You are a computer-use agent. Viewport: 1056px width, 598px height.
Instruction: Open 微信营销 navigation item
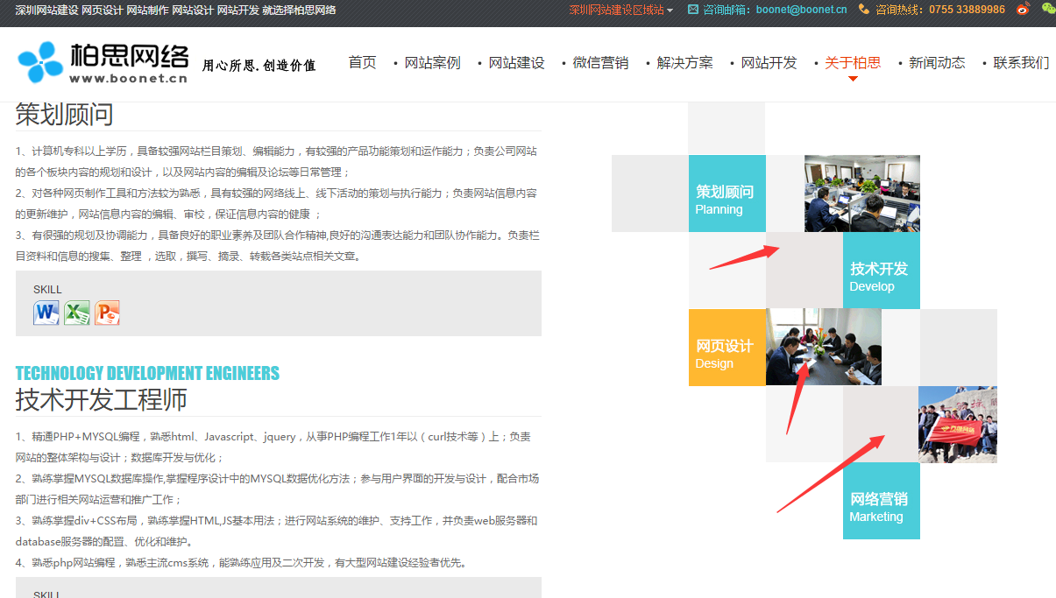point(600,63)
